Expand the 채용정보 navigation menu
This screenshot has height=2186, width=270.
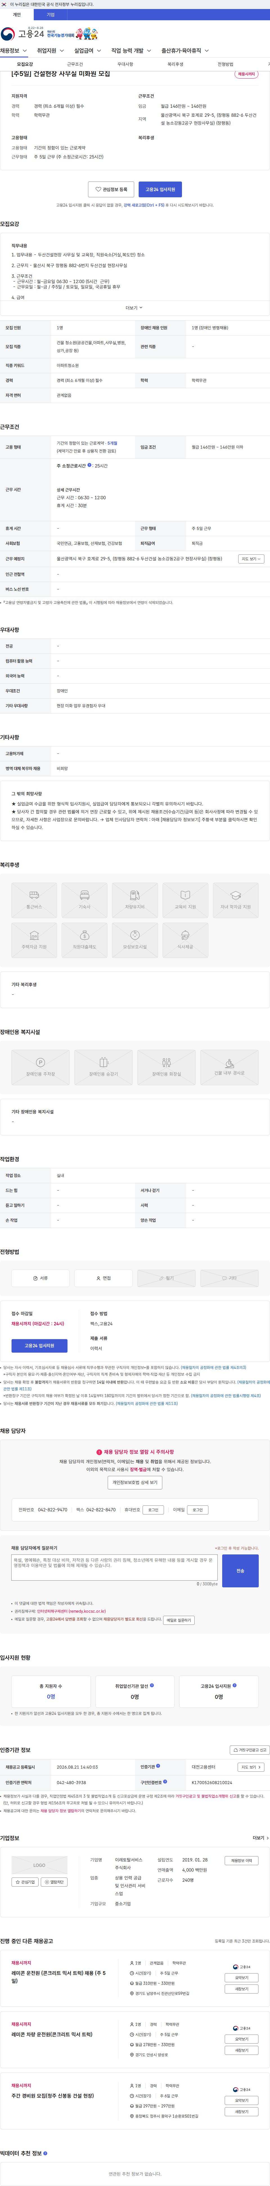(x=13, y=51)
